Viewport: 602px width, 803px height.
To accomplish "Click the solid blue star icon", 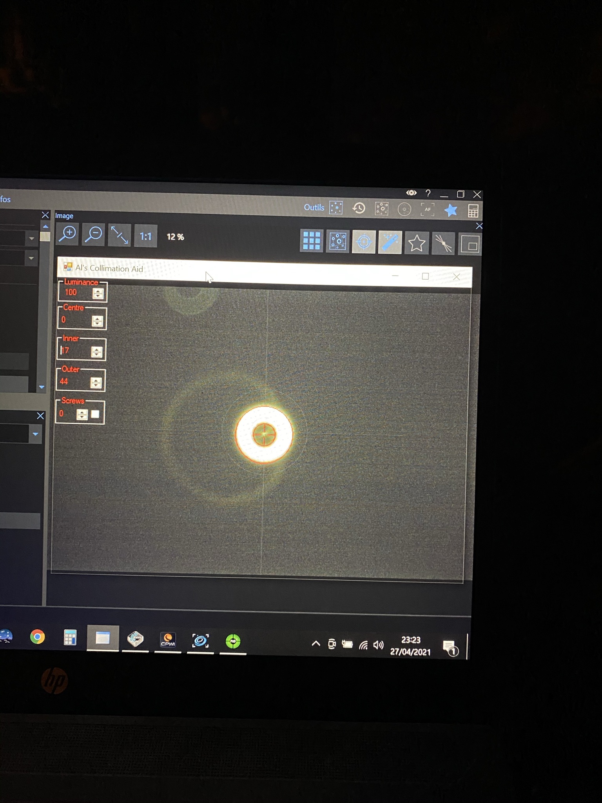I will (x=450, y=211).
